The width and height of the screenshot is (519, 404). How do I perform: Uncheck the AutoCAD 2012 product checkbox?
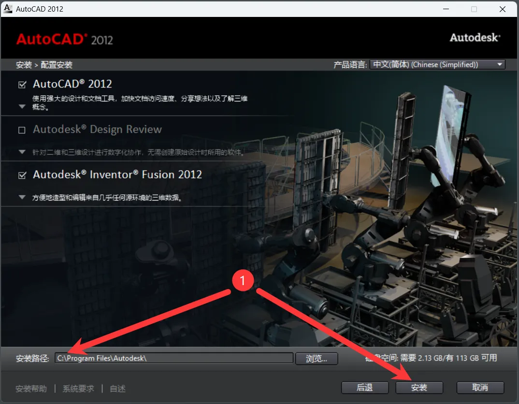click(22, 85)
